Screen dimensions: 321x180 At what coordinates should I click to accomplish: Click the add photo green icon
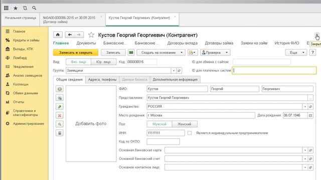click(60, 89)
